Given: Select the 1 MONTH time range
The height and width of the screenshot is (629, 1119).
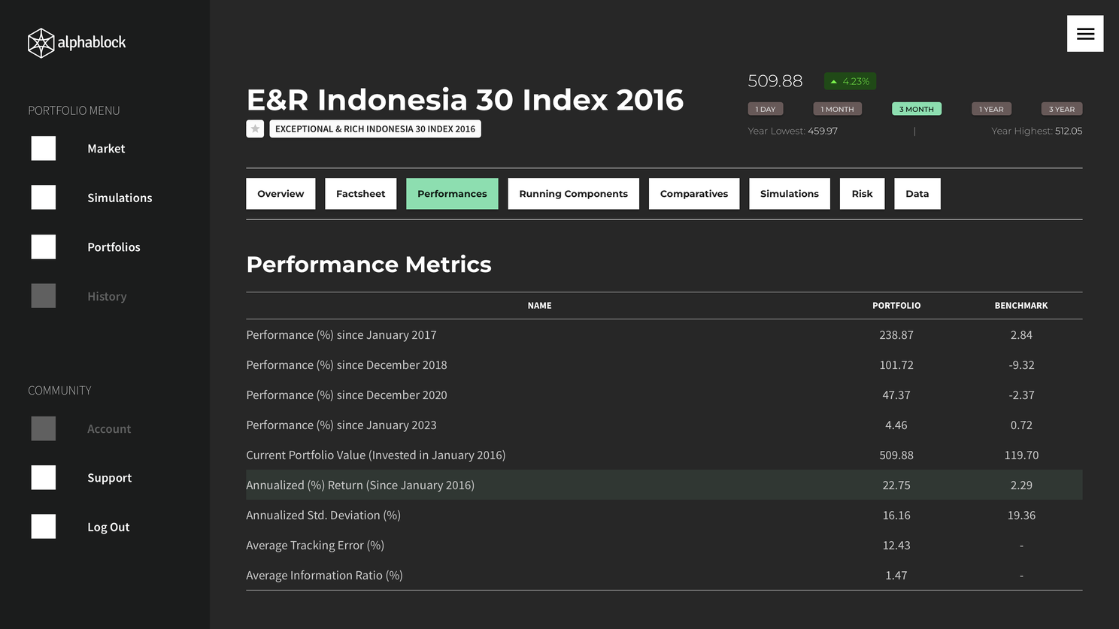Looking at the screenshot, I should [x=837, y=109].
